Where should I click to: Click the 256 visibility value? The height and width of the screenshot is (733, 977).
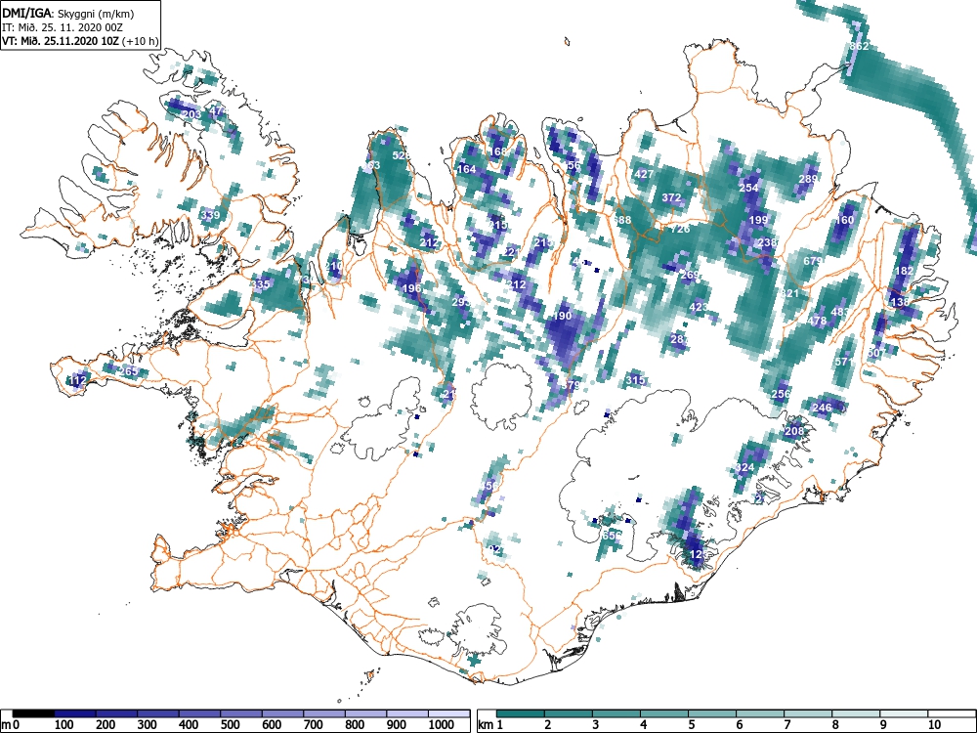(781, 394)
